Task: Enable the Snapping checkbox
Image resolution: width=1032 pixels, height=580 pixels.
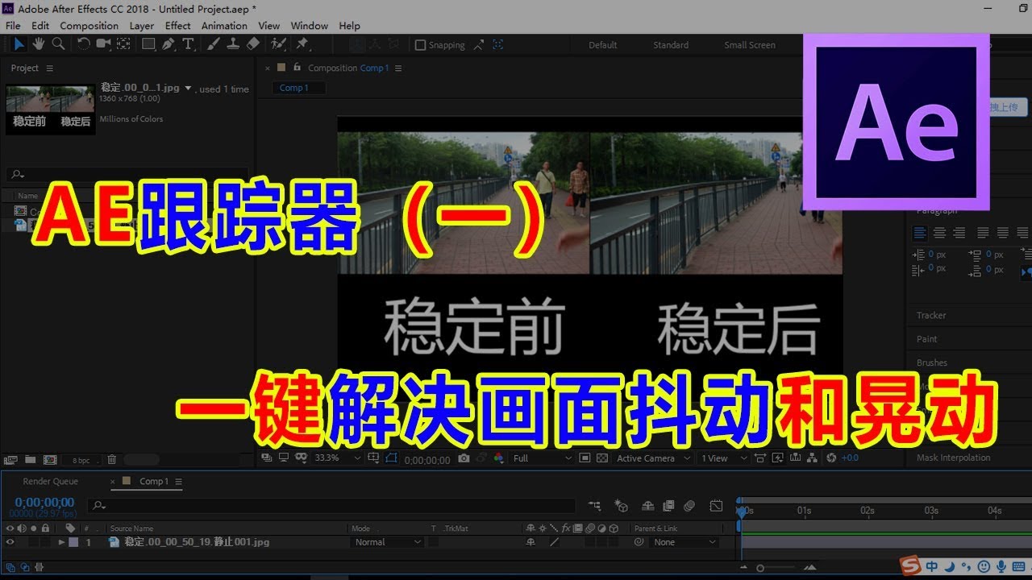Action: point(420,45)
